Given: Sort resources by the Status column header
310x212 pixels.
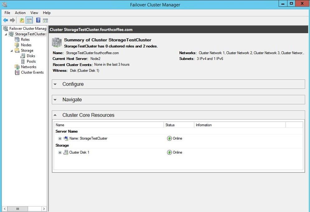Looking at the screenshot, I should click(x=179, y=125).
